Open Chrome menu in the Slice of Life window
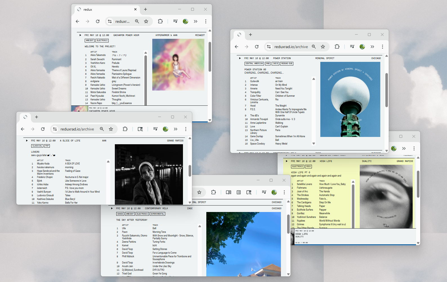Screen dimensions: 447x282 click(186, 129)
